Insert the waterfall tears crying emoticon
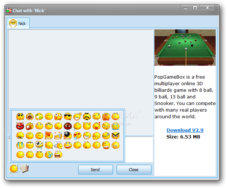227x188 pixels. pos(20,145)
